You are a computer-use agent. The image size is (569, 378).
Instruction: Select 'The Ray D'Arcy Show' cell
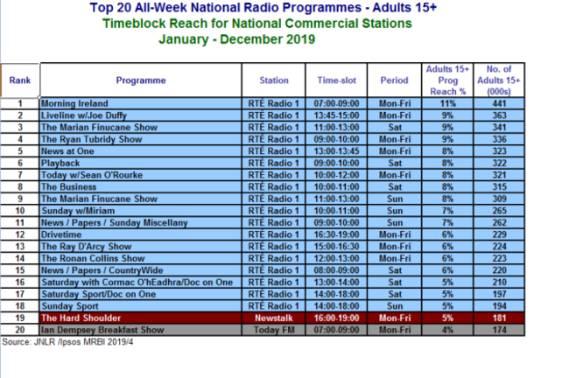tap(141, 247)
